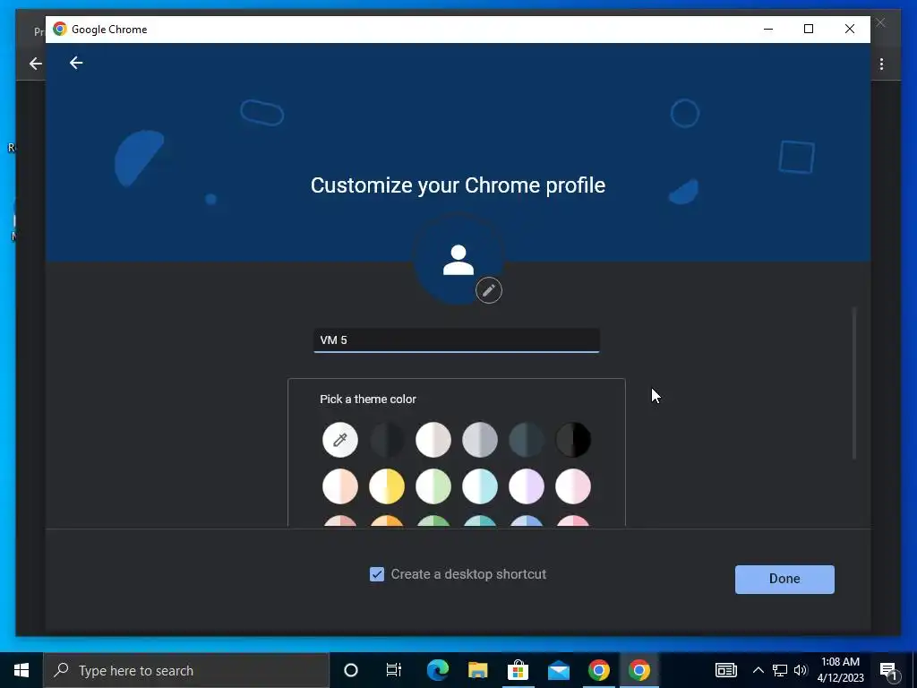Image resolution: width=917 pixels, height=688 pixels.
Task: Select the warm white theme color
Action: (433, 439)
